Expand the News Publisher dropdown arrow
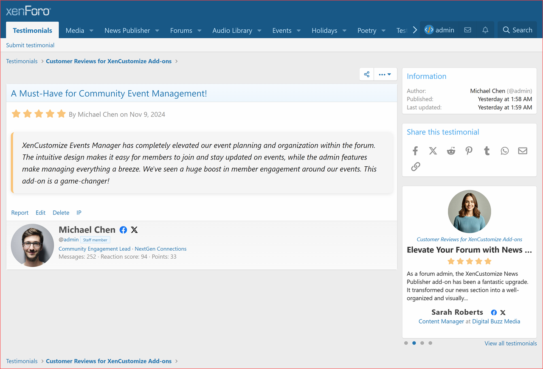 click(157, 31)
